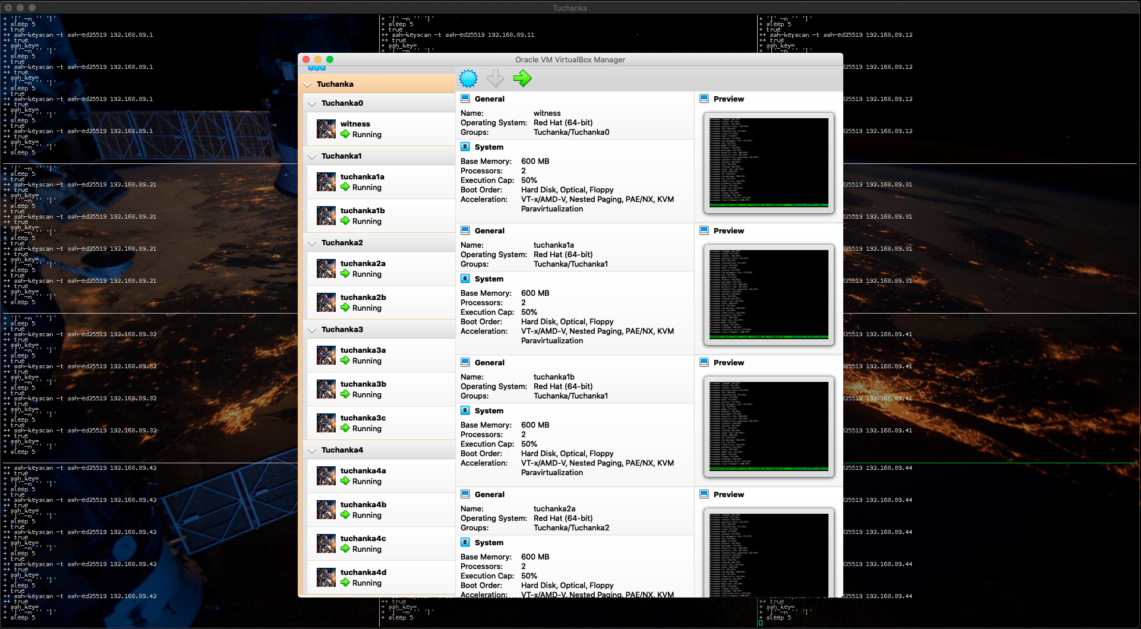The height and width of the screenshot is (629, 1141).
Task: Click the blue Settings gear toolbar icon
Action: pyautogui.click(x=468, y=78)
